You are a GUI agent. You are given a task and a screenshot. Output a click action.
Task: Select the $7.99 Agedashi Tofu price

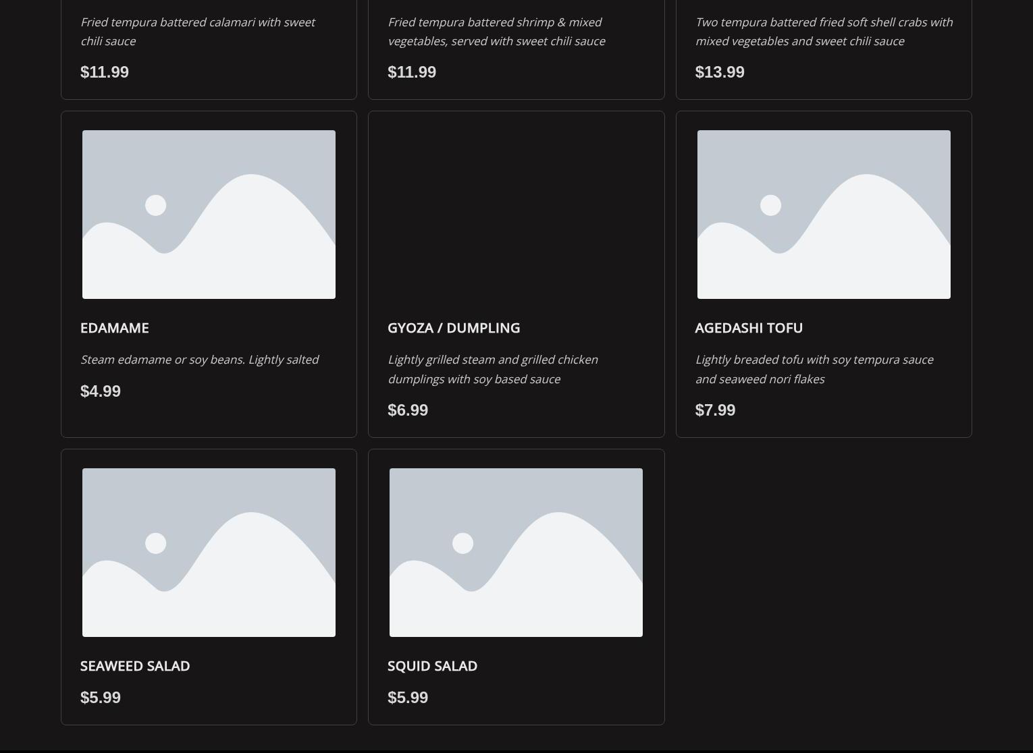[715, 410]
